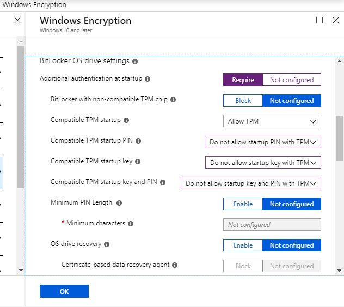Expand the TPM startup key and PIN dropdown
Screen dimensions: 344x307
click(x=250, y=183)
